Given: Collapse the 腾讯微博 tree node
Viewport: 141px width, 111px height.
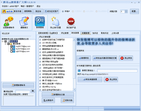Looking at the screenshot, I should pyautogui.click(x=6, y=44).
